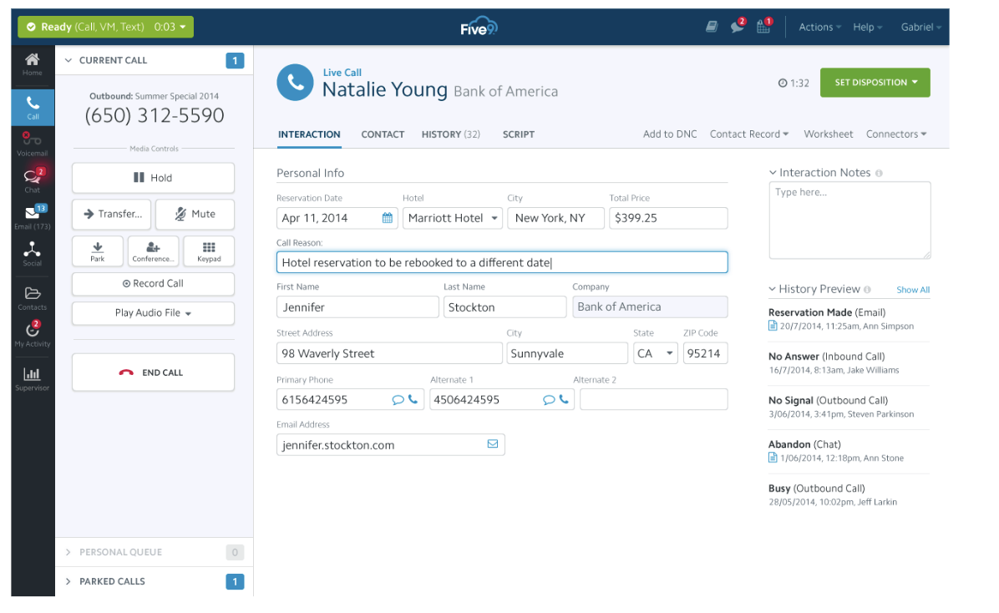Expand the Parked Calls section
The height and width of the screenshot is (613, 999).
pos(113,581)
